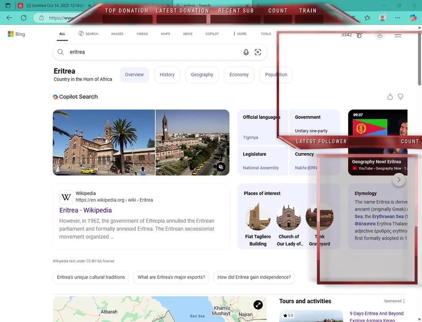Open Sponsored options three-dot icon
The height and width of the screenshot is (322, 422).
404,301
